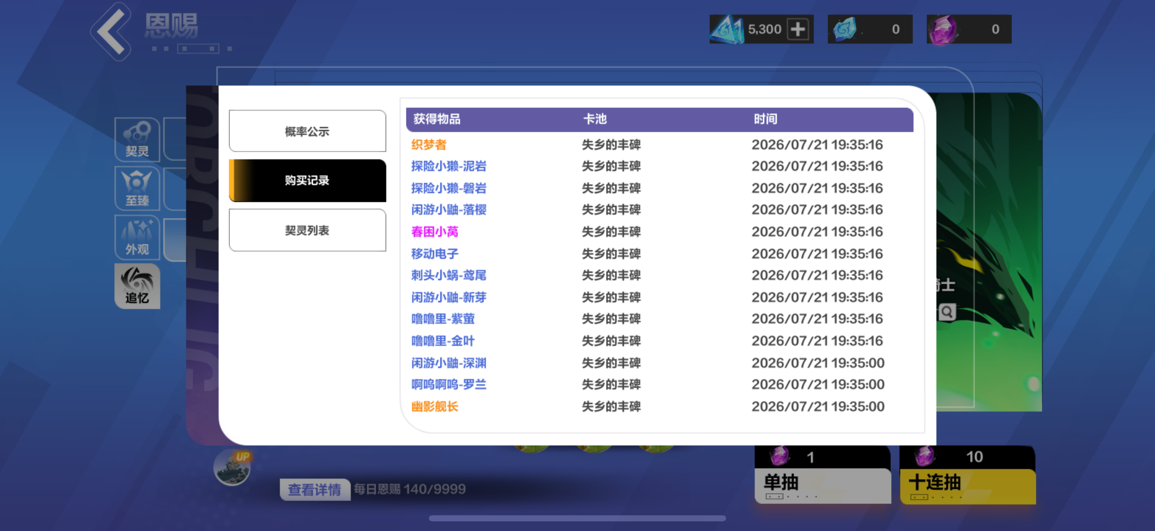The height and width of the screenshot is (531, 1155).
Task: Select the 至臻 sidebar category
Action: point(137,188)
